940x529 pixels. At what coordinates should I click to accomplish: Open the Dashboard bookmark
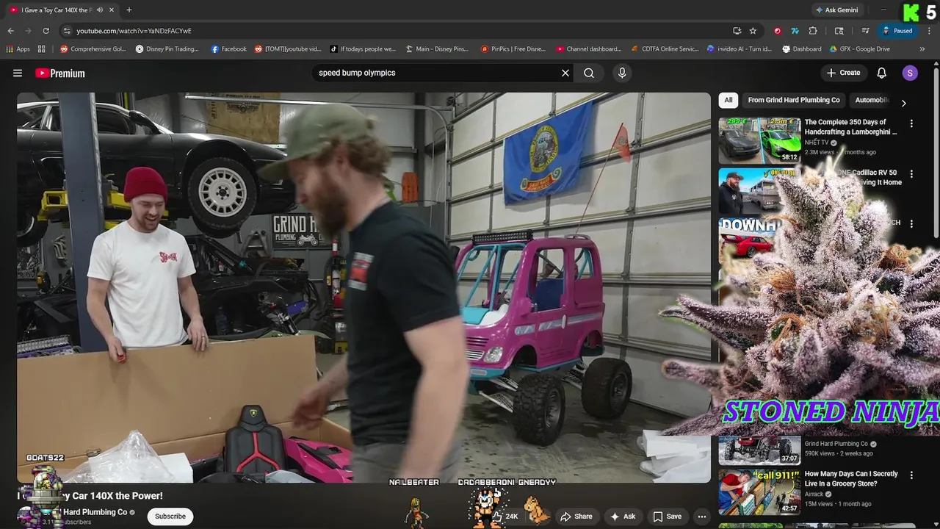pyautogui.click(x=802, y=49)
